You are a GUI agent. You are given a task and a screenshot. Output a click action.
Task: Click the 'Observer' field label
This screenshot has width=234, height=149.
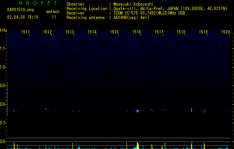76,4
